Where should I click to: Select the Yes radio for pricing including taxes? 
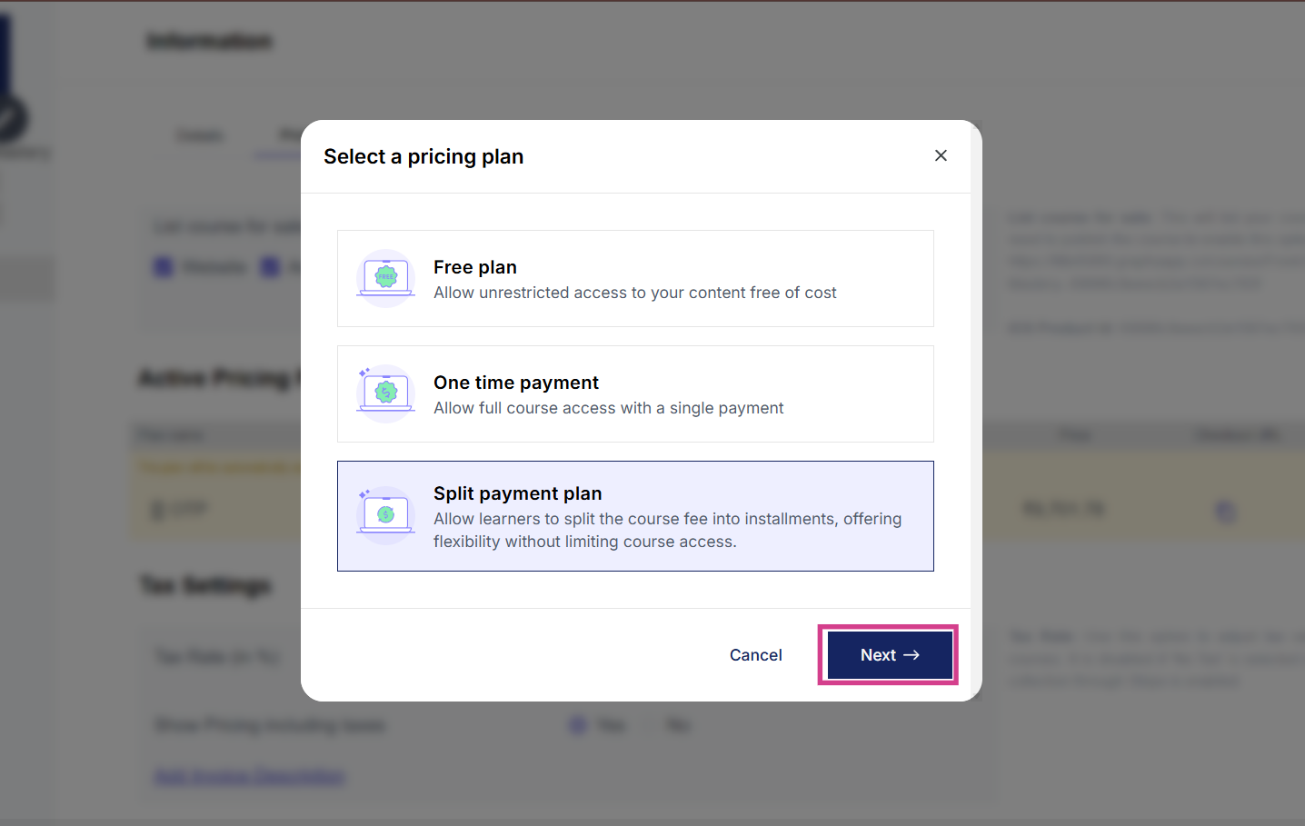578,725
